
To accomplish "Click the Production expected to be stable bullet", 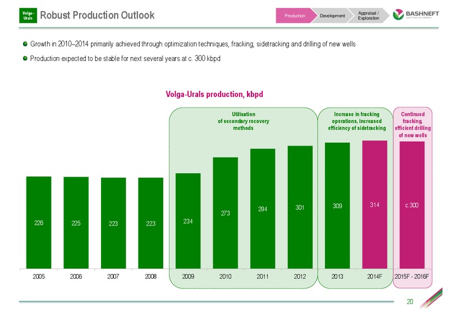I will [125, 58].
